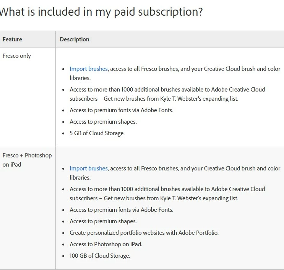Click the '5 GB of Cloud Storage' text
The width and height of the screenshot is (284, 270).
click(x=97, y=133)
